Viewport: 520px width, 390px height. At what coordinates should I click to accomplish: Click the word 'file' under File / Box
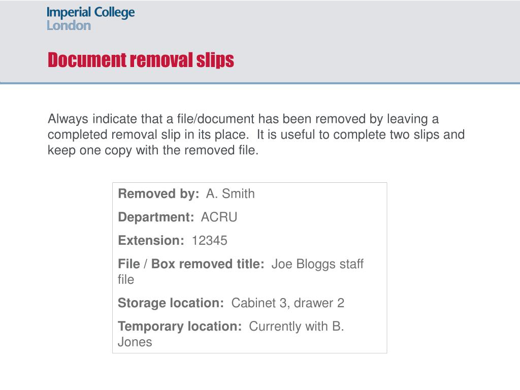[x=126, y=280]
